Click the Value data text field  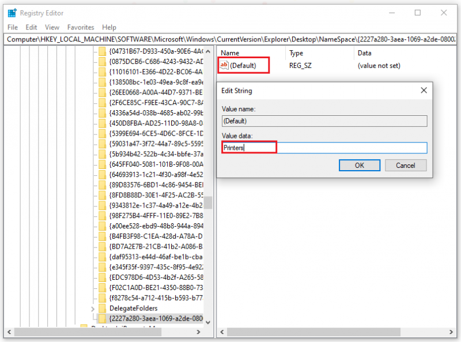coord(324,148)
